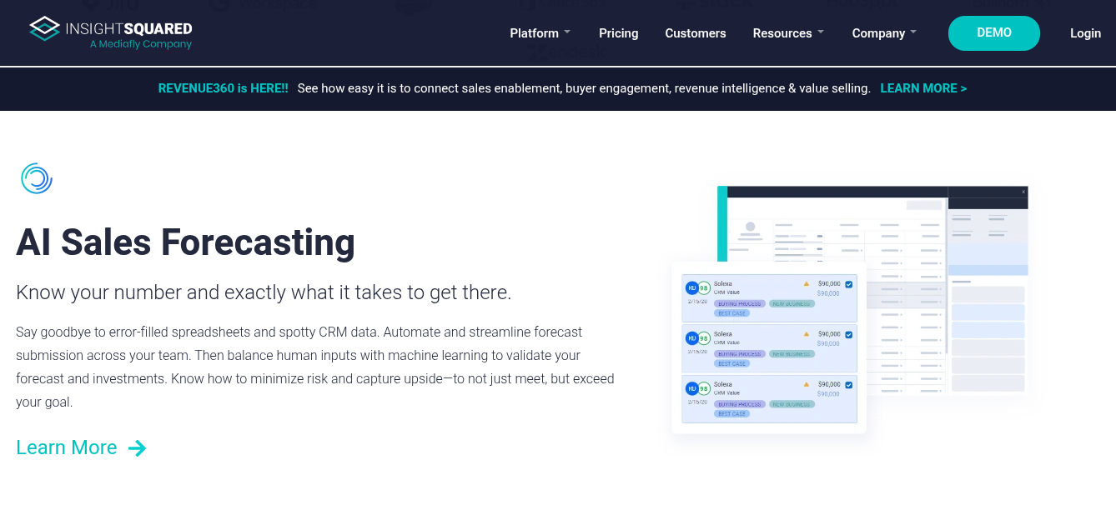Click the blue spiral icon above the heading
This screenshot has width=1116, height=515.
coord(36,177)
